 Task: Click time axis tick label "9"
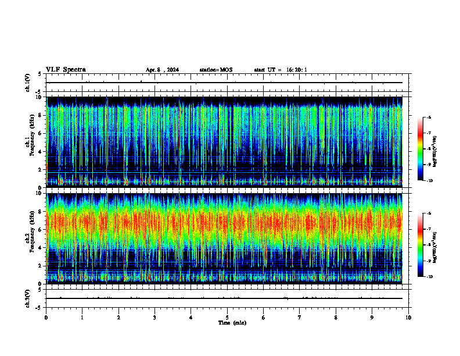click(372, 318)
